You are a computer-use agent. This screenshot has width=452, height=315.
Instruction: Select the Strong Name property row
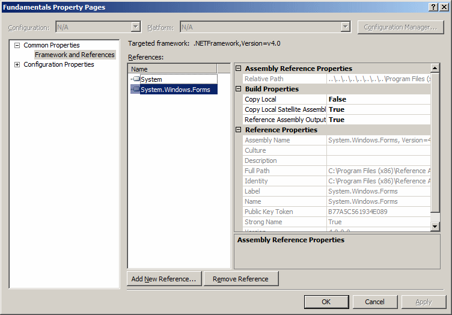337,222
